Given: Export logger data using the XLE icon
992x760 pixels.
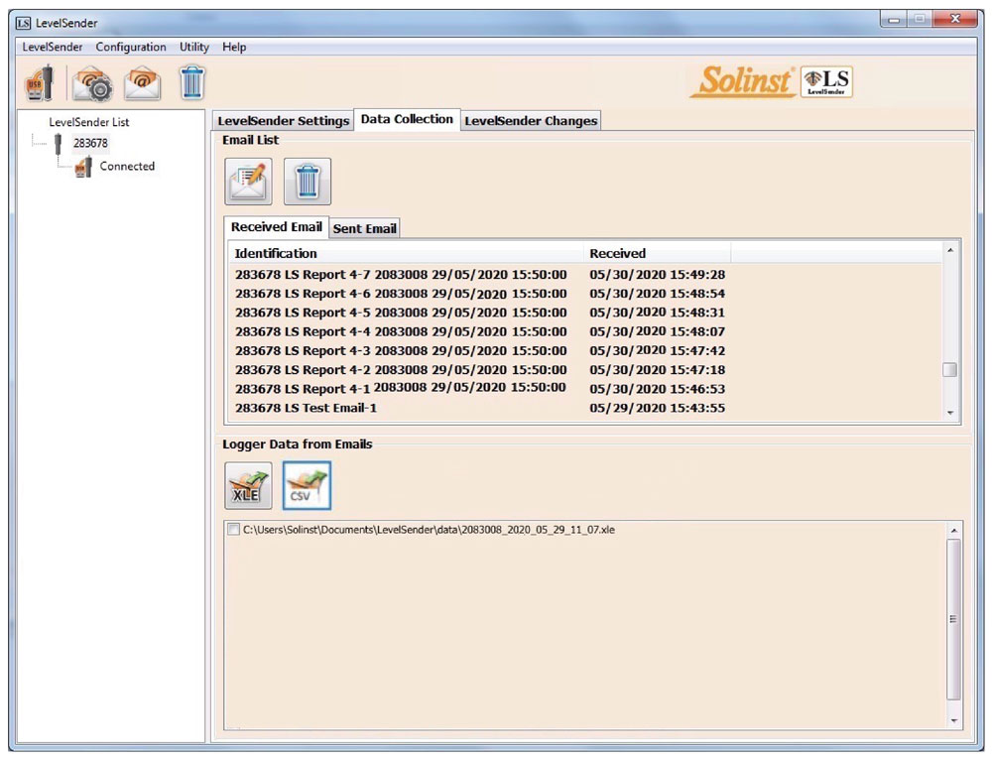Looking at the screenshot, I should pyautogui.click(x=246, y=485).
